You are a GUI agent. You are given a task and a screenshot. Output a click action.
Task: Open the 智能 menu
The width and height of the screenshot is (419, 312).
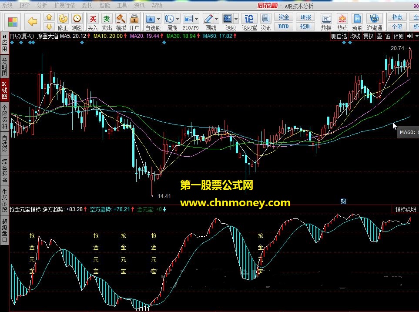coord(104,5)
